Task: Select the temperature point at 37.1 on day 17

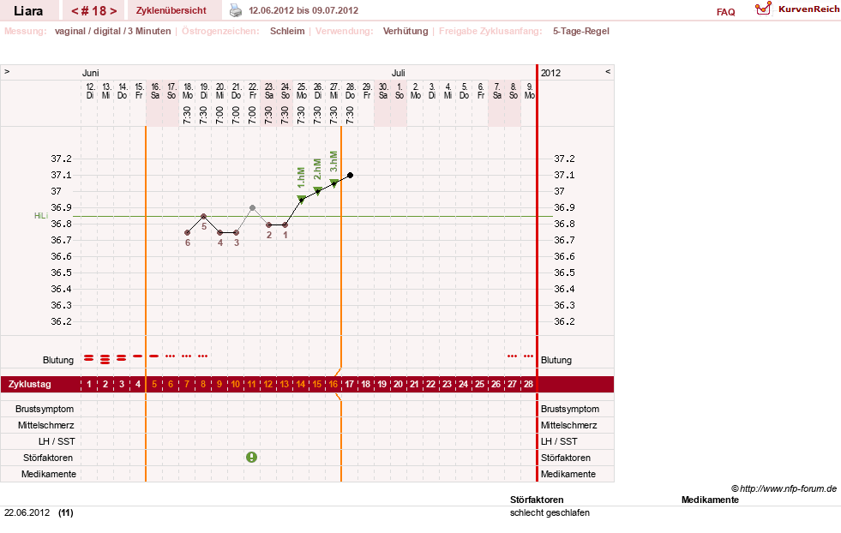Action: tap(351, 176)
